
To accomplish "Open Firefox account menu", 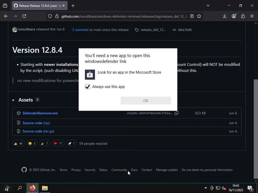I will pos(234,16).
